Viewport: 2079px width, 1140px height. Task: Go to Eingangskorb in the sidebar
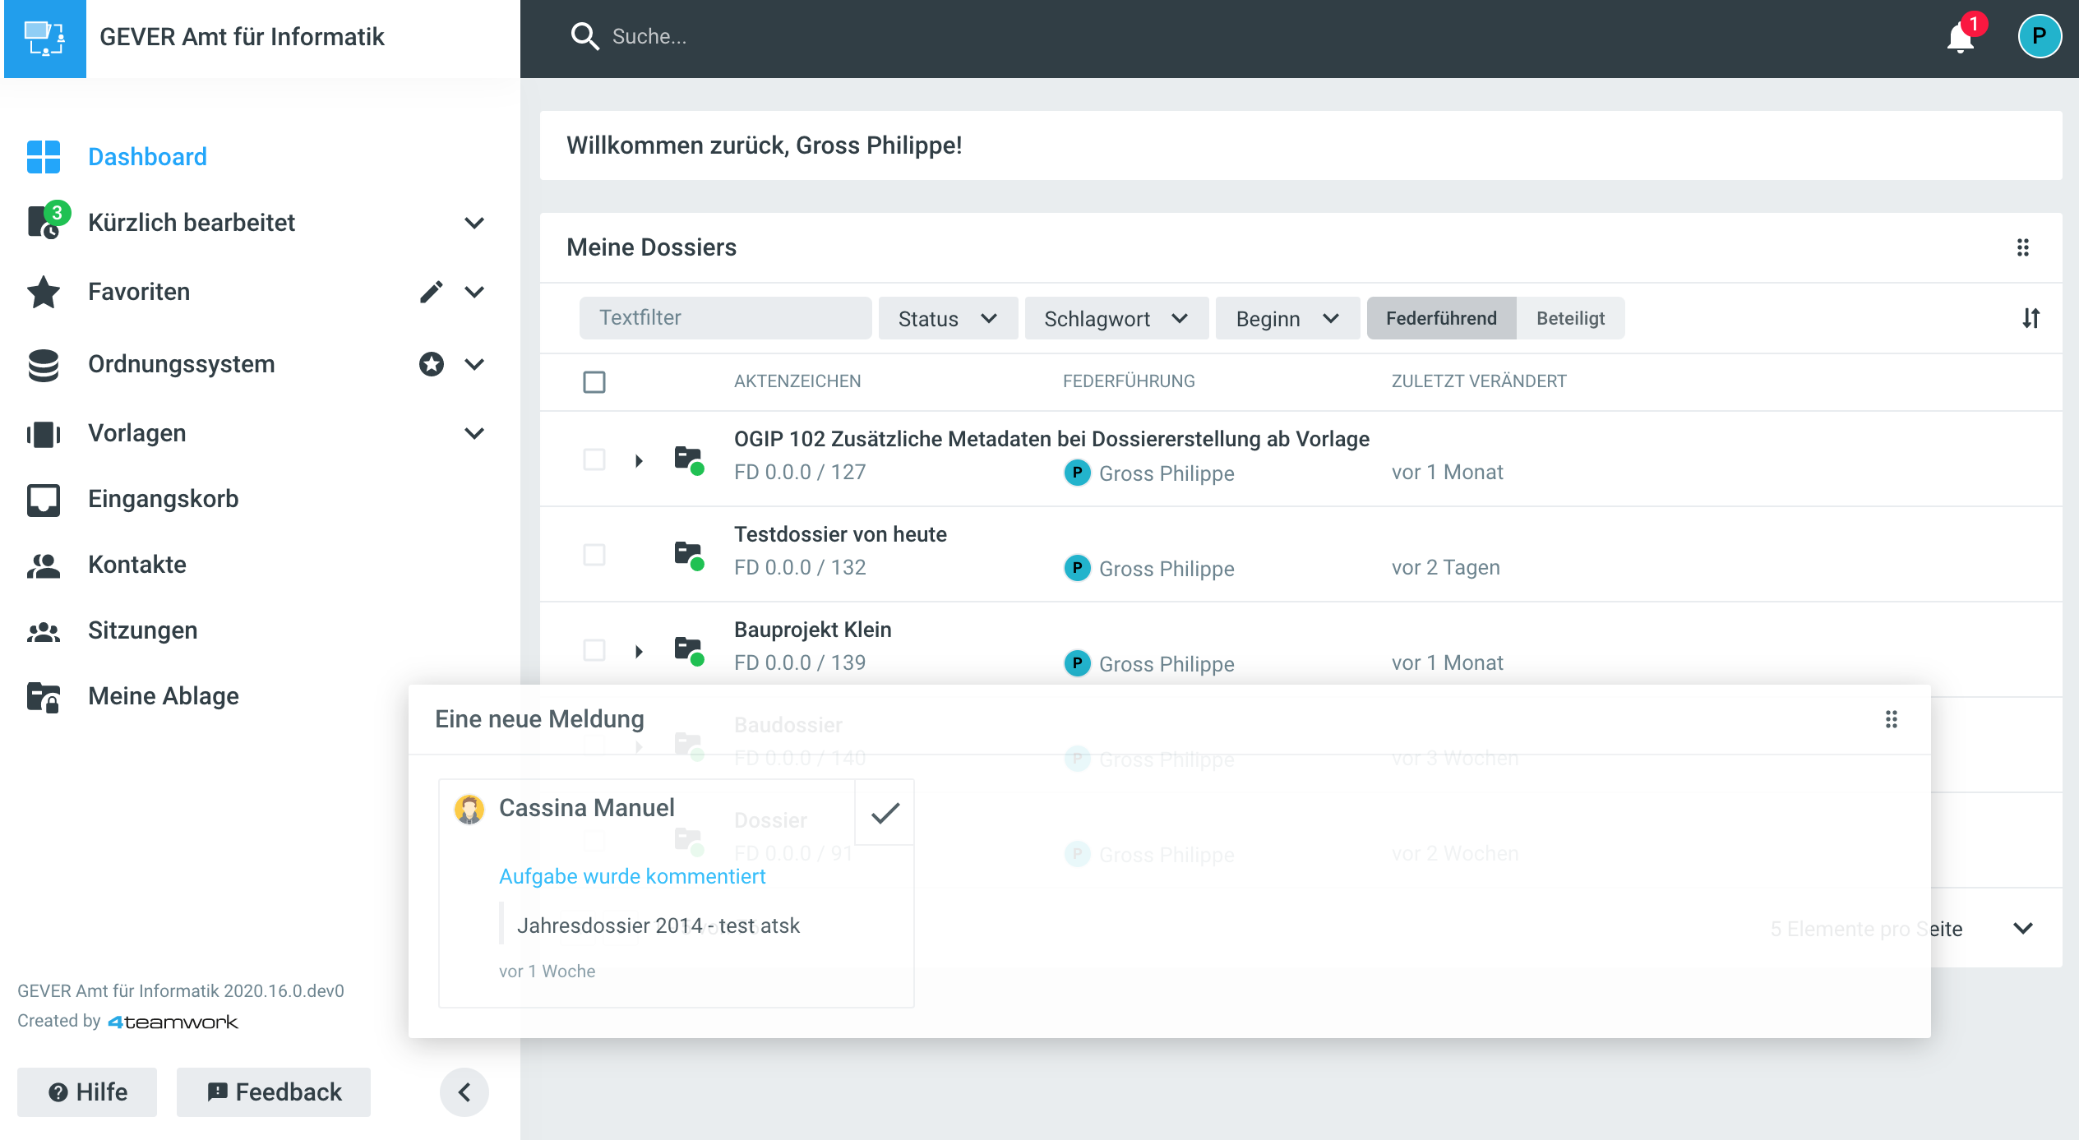click(163, 499)
